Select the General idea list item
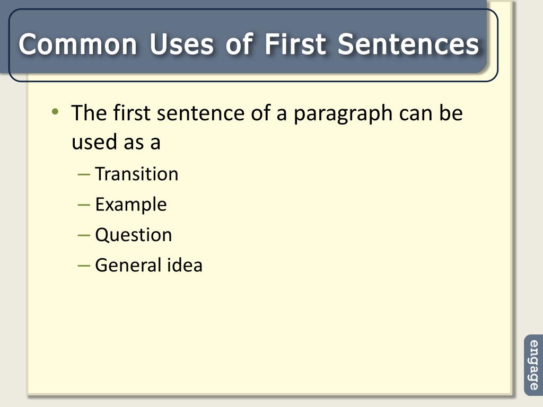 pos(148,265)
